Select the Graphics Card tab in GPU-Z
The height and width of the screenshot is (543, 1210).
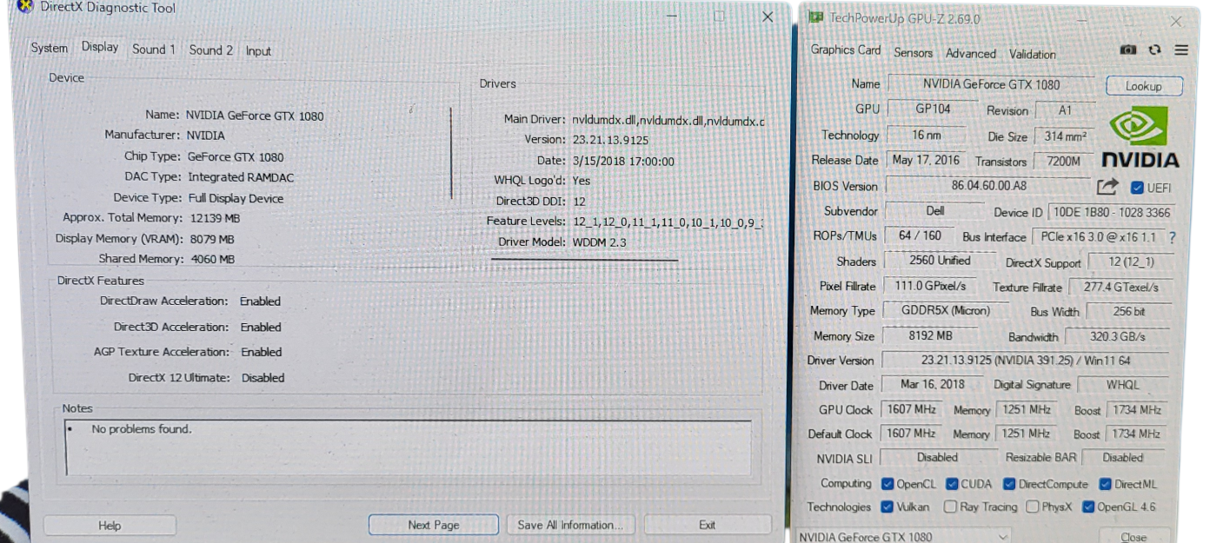tap(846, 50)
